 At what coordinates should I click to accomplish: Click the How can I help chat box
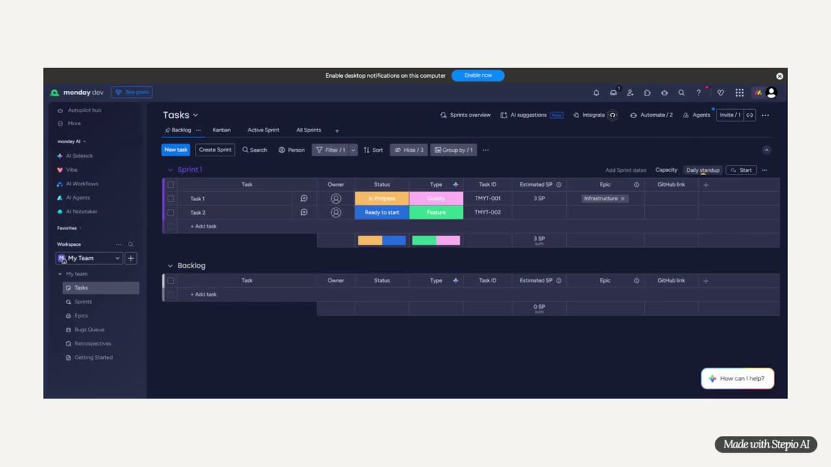point(738,379)
